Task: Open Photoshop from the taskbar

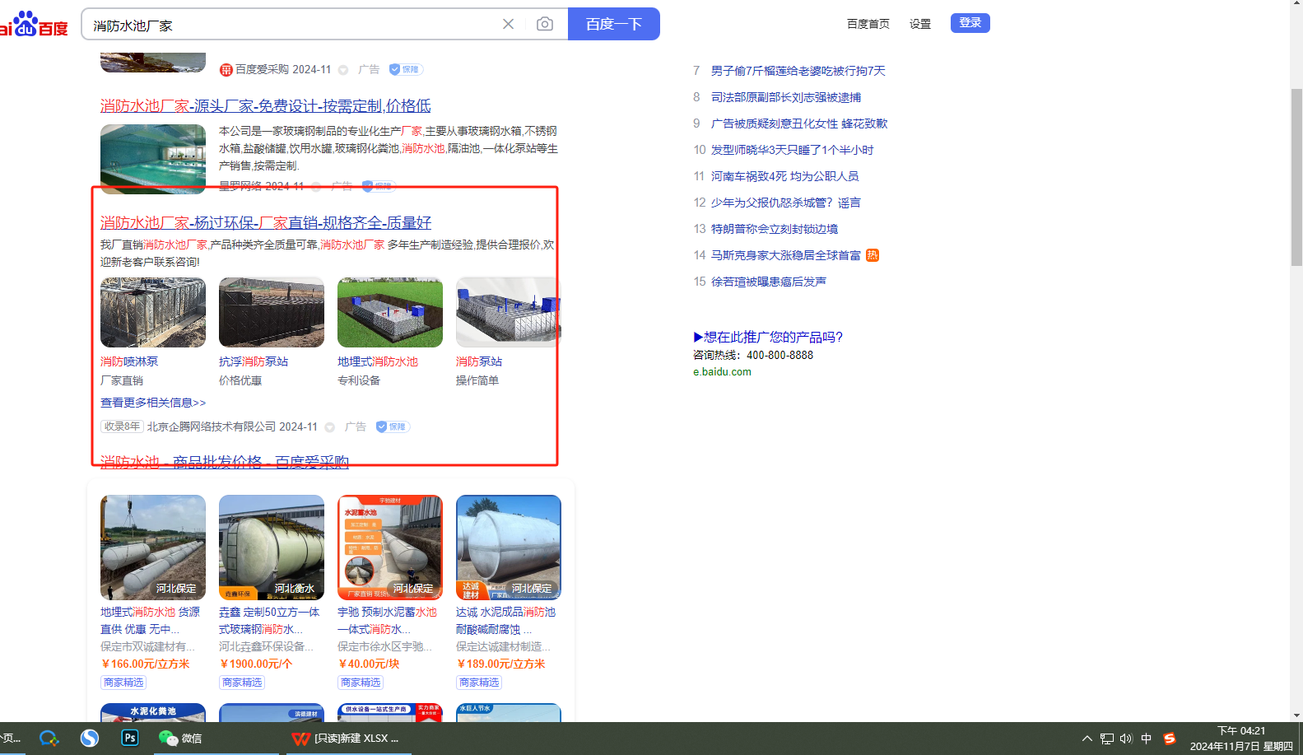Action: (130, 738)
